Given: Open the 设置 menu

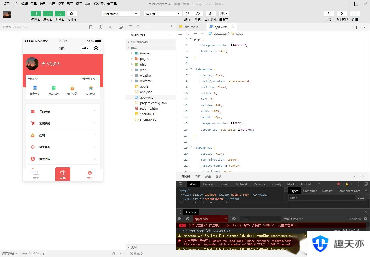Looking at the screenshot, I should click(79, 4).
